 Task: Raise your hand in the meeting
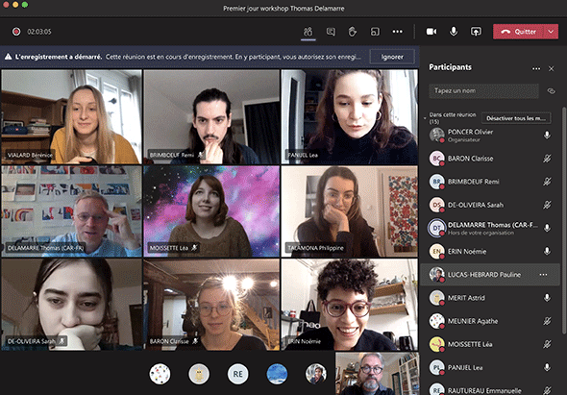tap(353, 32)
